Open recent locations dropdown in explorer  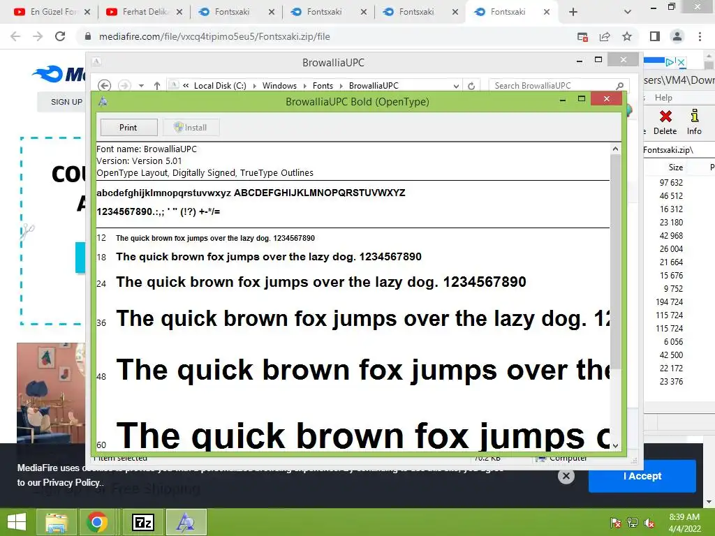pos(141,86)
